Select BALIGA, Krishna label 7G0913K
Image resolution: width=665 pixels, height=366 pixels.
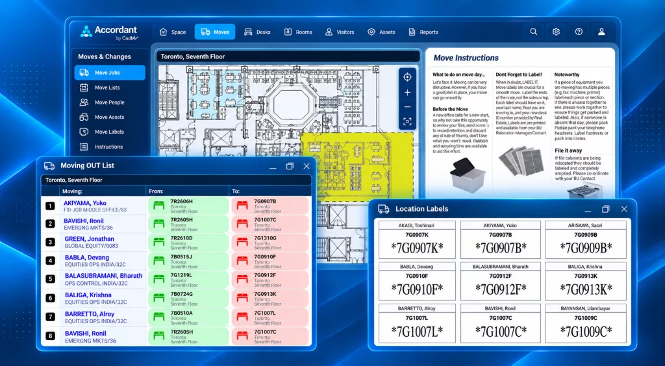(x=586, y=281)
